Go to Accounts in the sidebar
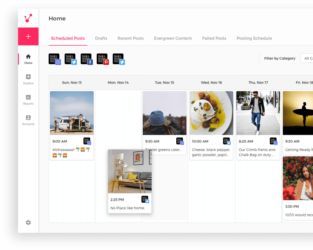 point(28,120)
